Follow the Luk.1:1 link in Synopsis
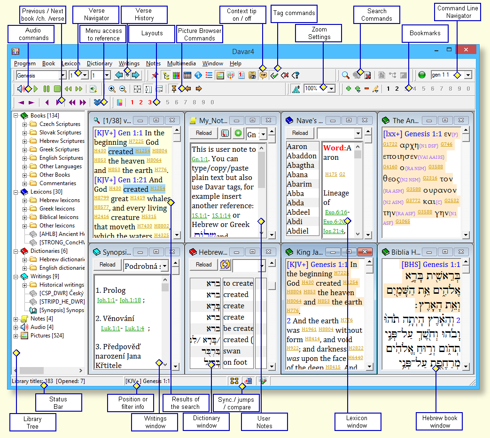 click(x=110, y=328)
